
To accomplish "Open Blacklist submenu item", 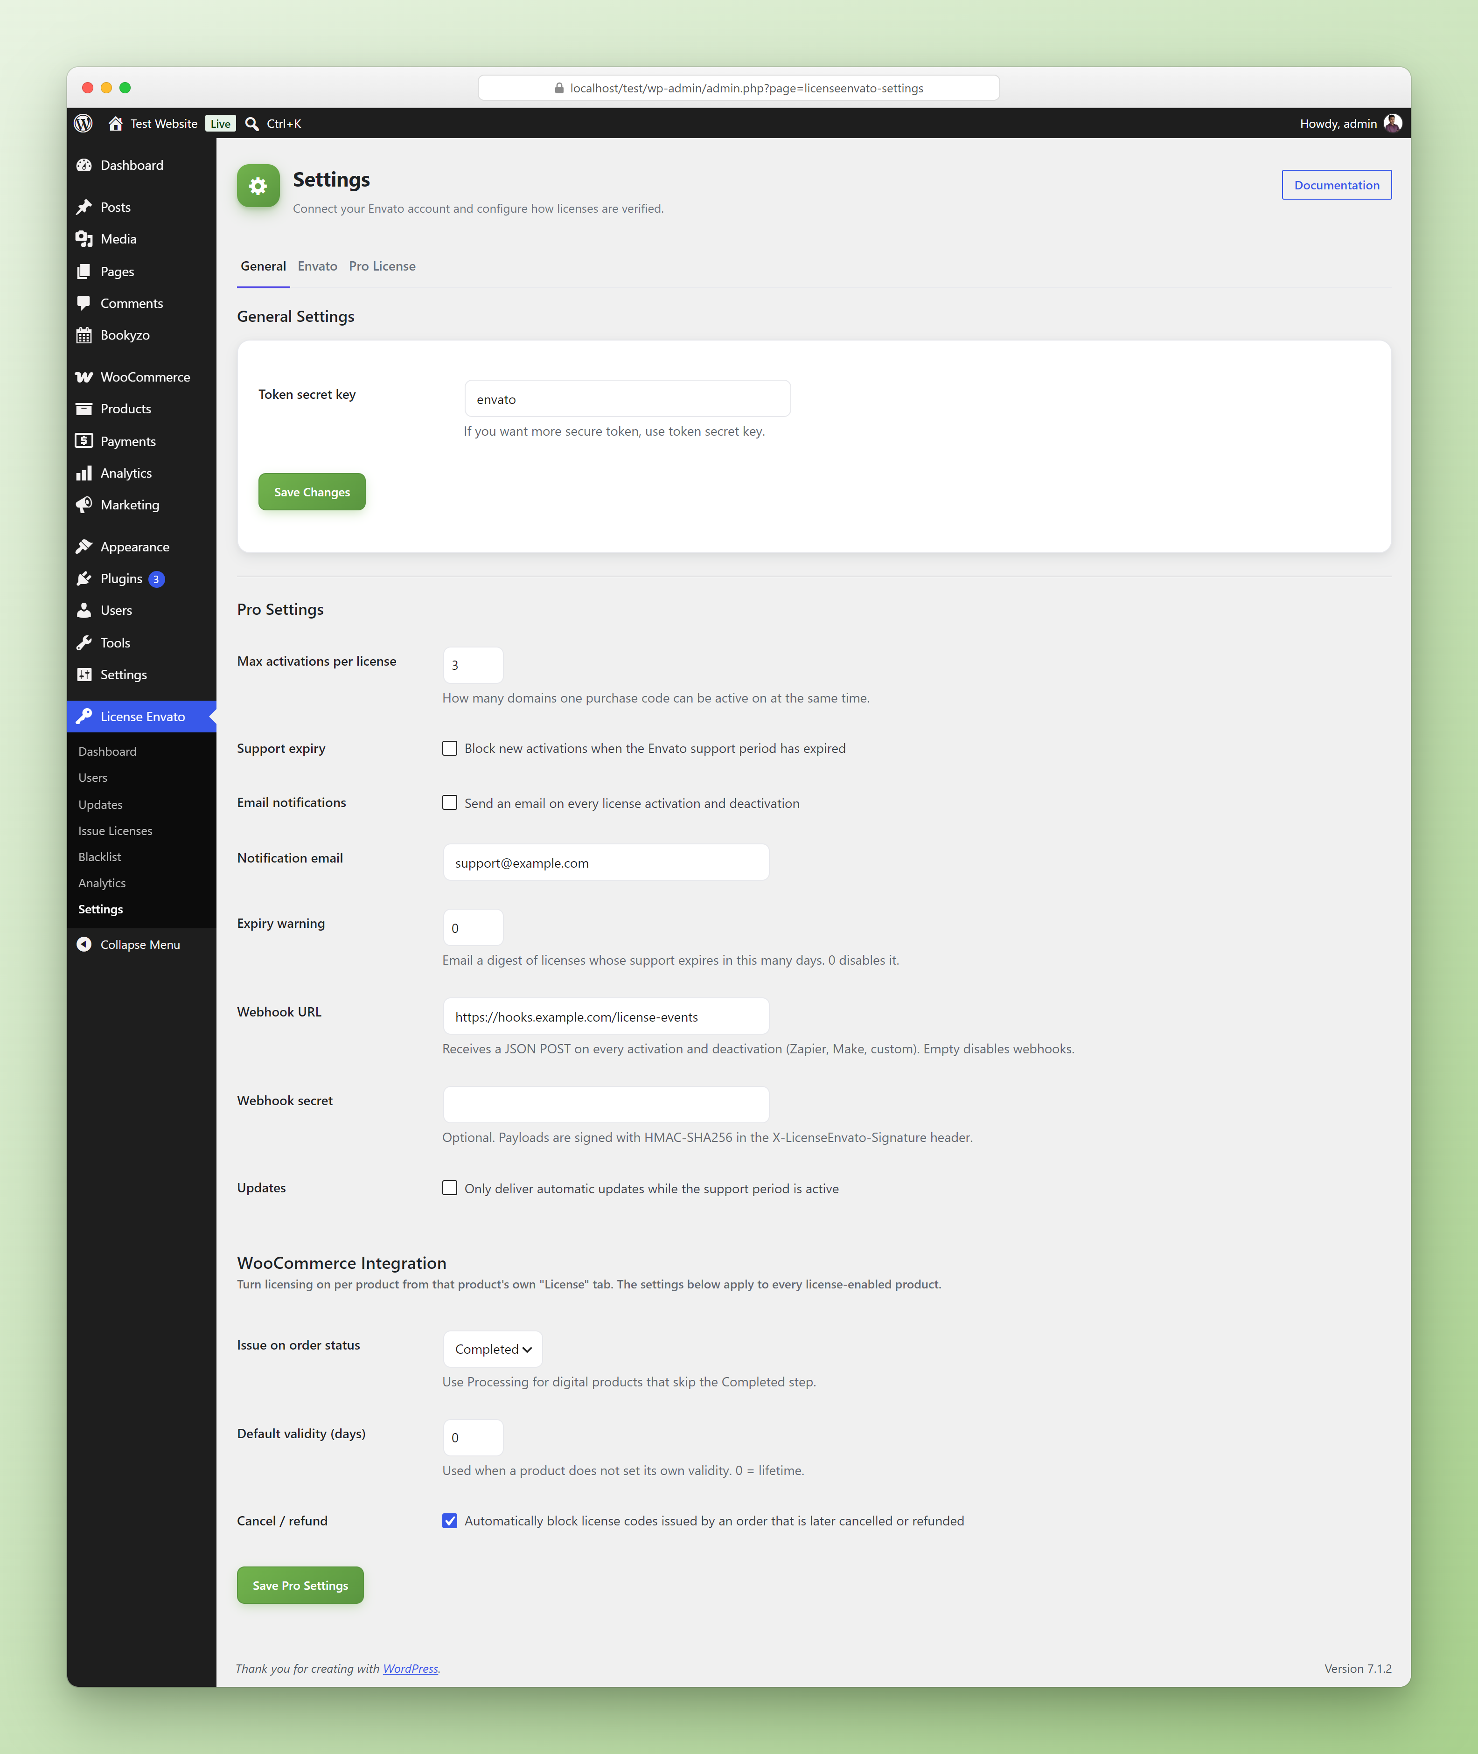I will coord(100,856).
